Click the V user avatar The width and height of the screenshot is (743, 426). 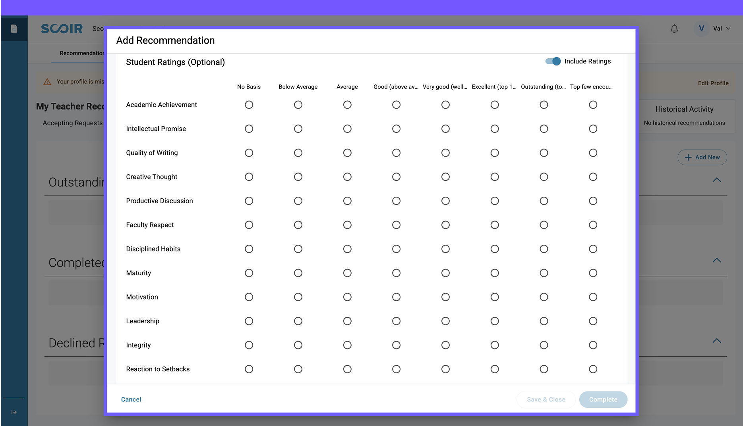tap(701, 29)
